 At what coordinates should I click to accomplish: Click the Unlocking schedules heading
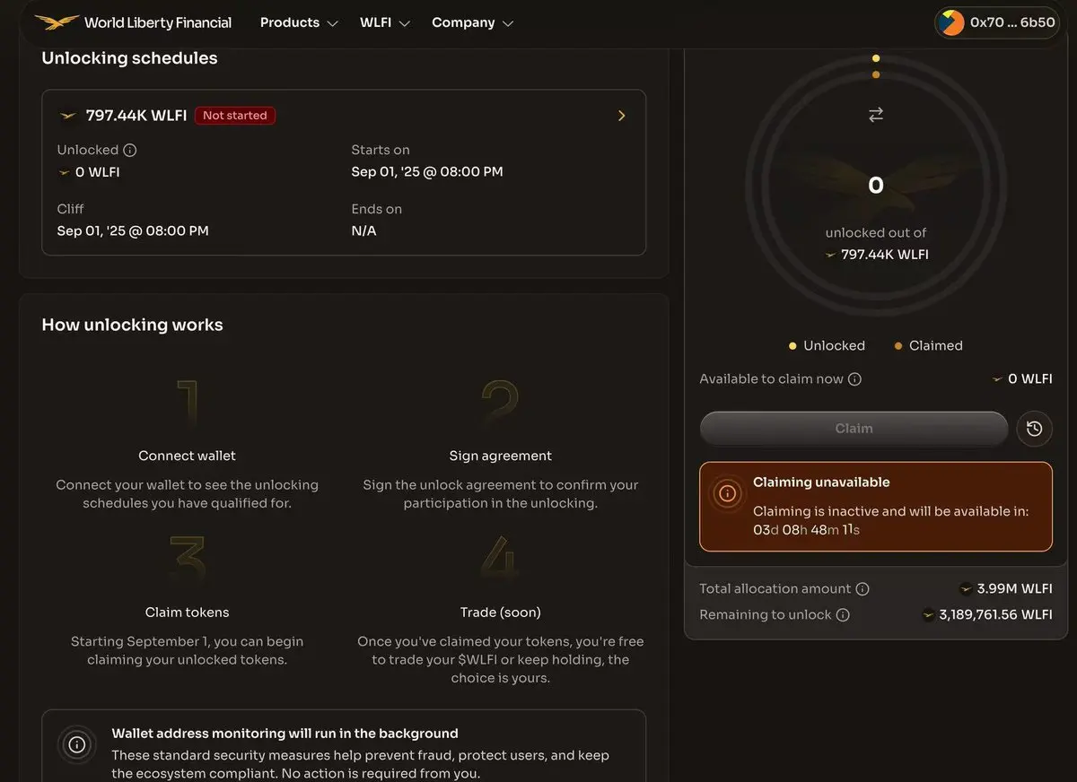click(x=129, y=58)
